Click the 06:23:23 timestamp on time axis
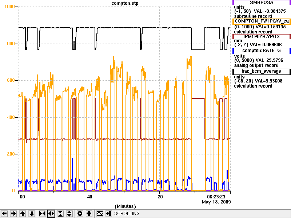This screenshot has width=291, height=218. point(216,197)
